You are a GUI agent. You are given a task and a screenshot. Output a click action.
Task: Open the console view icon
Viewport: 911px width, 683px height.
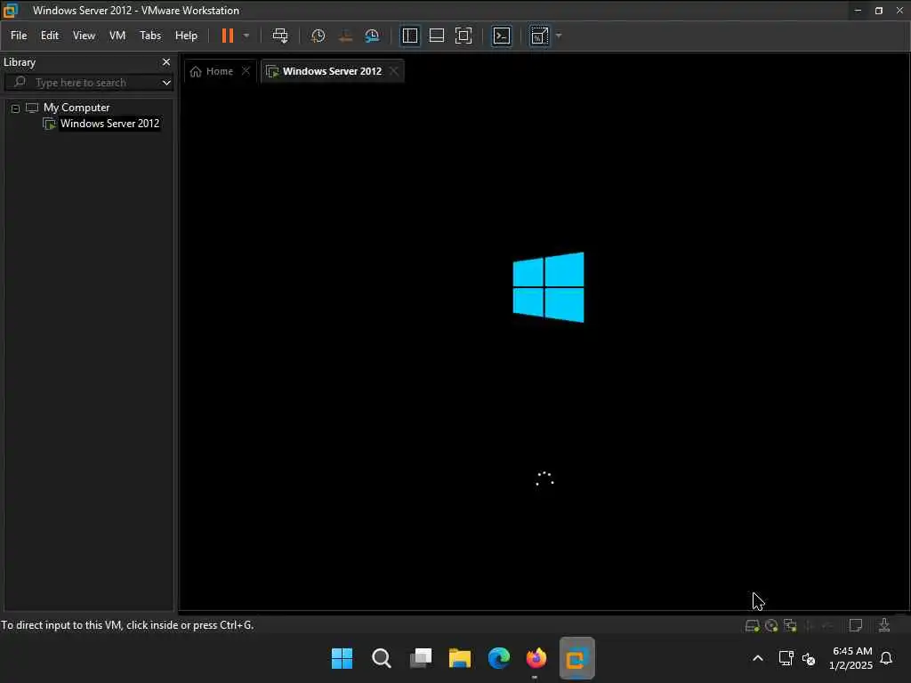point(502,36)
